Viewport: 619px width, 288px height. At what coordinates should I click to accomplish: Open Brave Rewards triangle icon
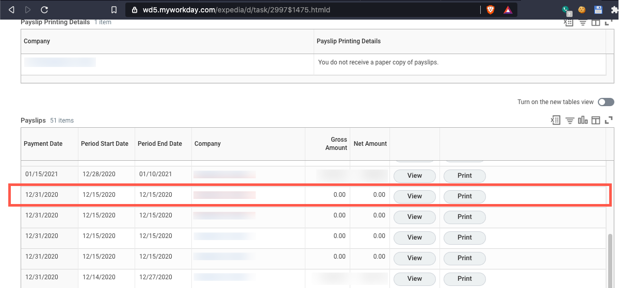pos(508,10)
